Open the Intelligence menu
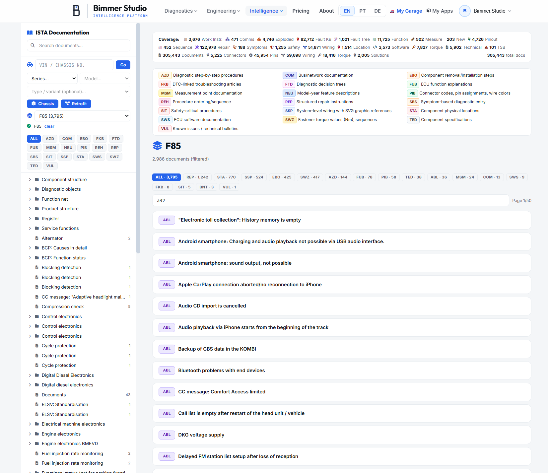The image size is (548, 473). point(266,11)
